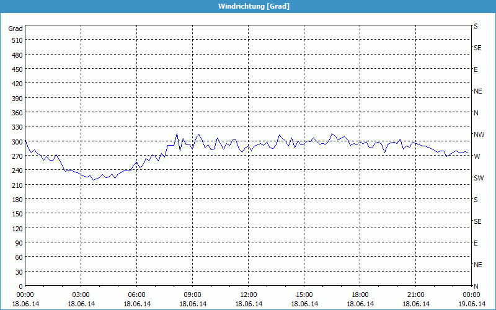Select the 15:00 time axis label
Viewport: 496px width, 310px height.
coord(304,294)
